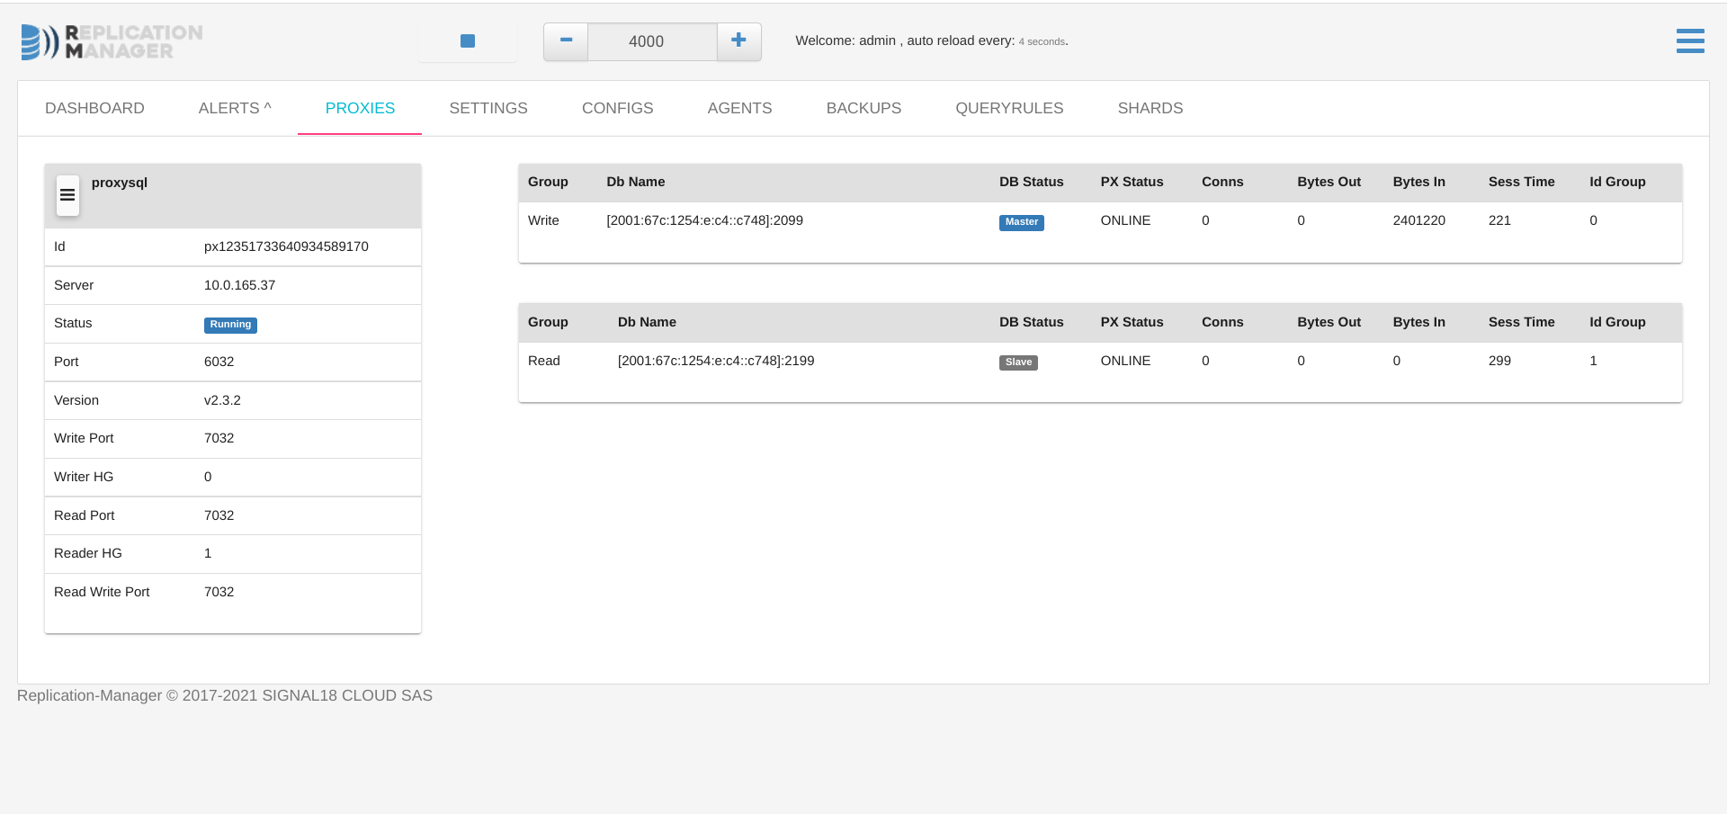Click the proxysql card title
The image size is (1727, 814).
(x=120, y=183)
